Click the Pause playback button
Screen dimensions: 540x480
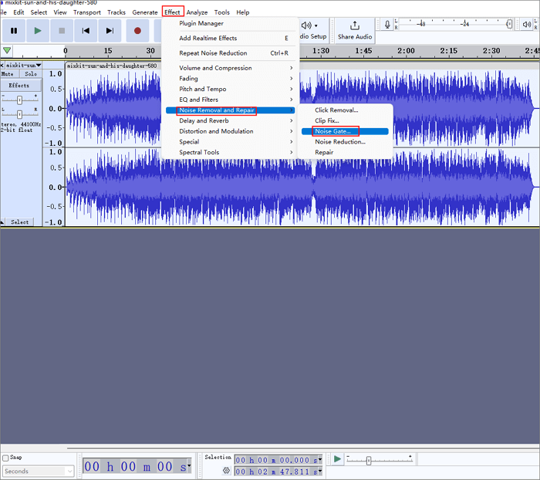[13, 31]
